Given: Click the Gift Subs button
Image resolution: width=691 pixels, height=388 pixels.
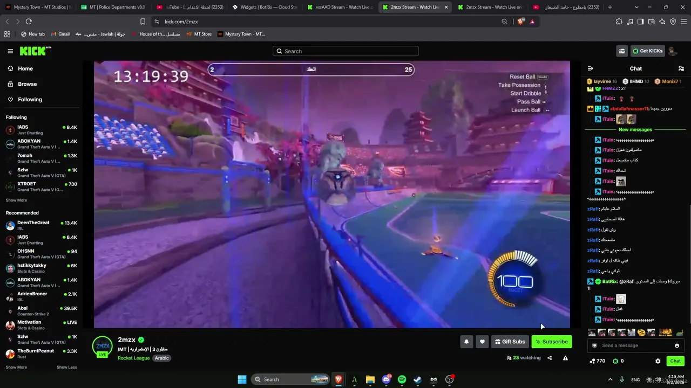Looking at the screenshot, I should [510, 342].
